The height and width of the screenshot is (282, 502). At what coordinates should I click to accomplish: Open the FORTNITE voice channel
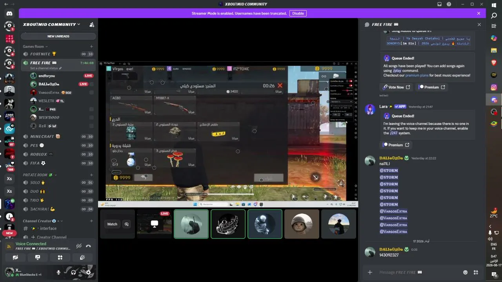58,54
